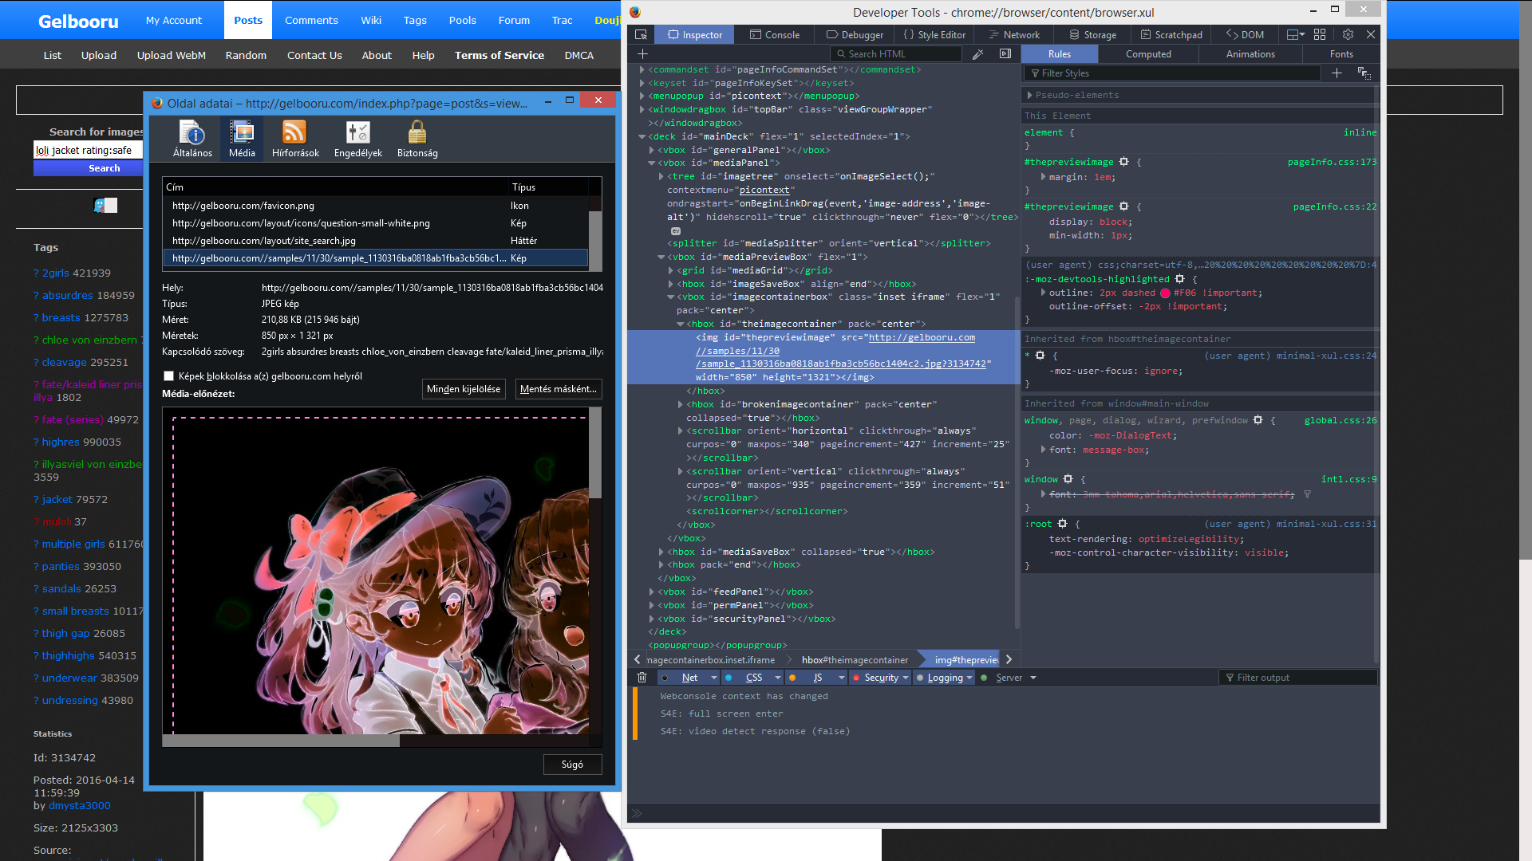Select the Média section icon
The image size is (1532, 861).
(242, 139)
